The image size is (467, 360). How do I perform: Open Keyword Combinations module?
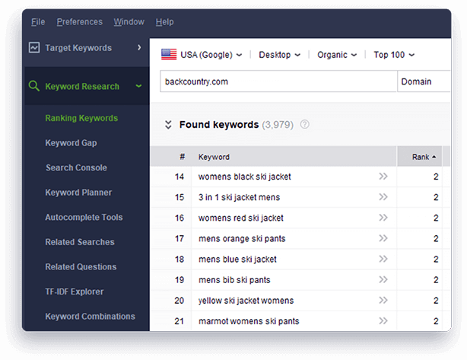pyautogui.click(x=90, y=316)
